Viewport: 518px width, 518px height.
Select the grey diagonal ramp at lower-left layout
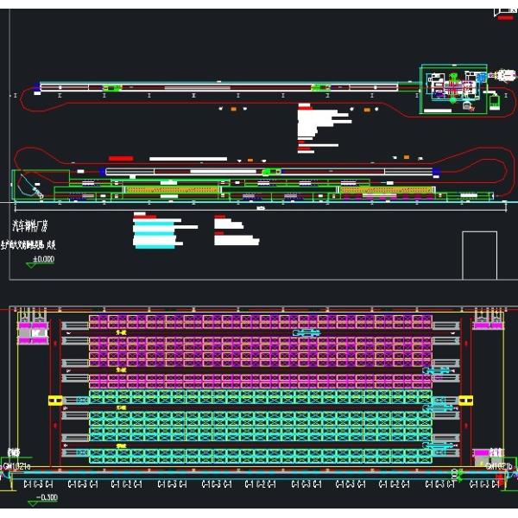31,186
